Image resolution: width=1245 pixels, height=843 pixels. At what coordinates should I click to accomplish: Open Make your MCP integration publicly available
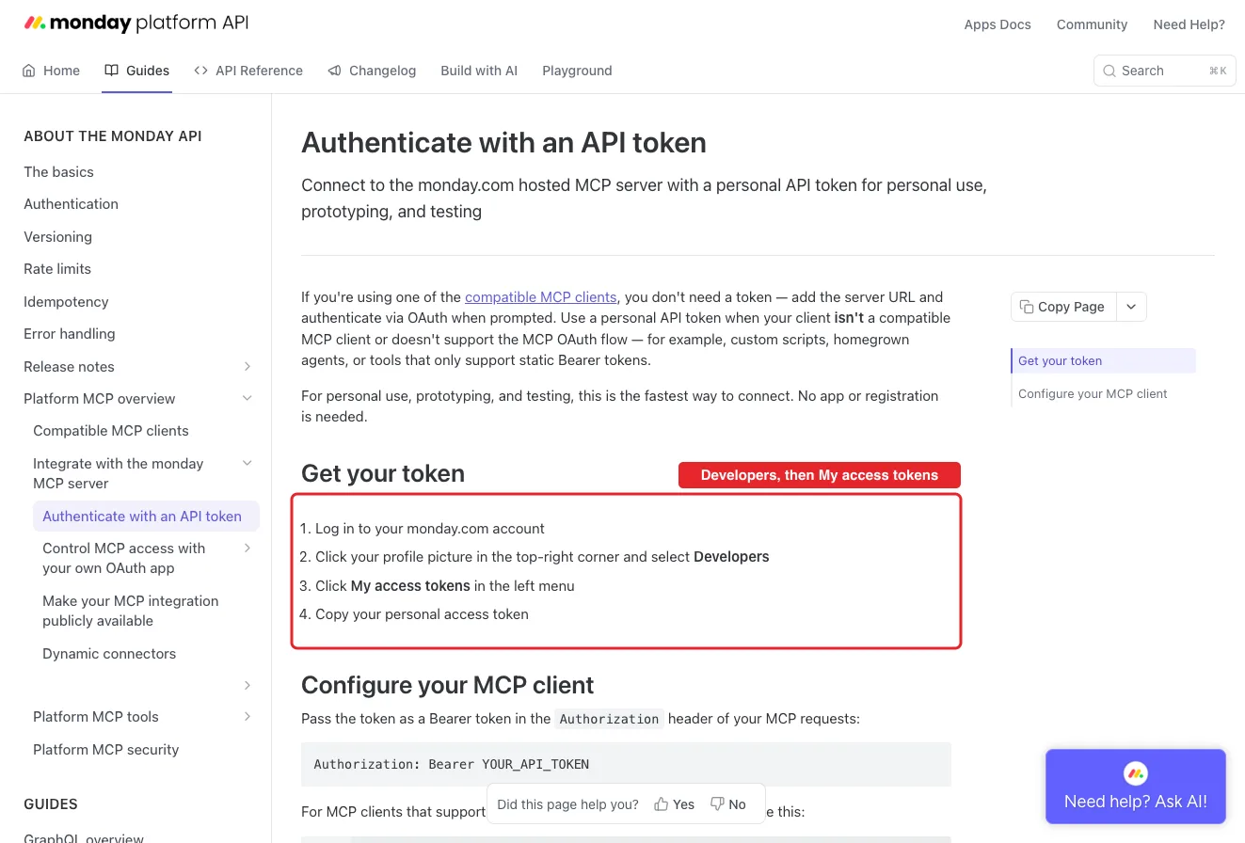(131, 611)
